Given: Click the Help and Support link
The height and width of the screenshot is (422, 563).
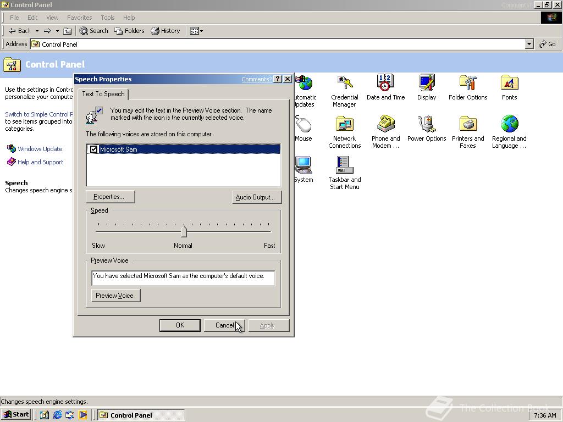Looking at the screenshot, I should pos(40,162).
